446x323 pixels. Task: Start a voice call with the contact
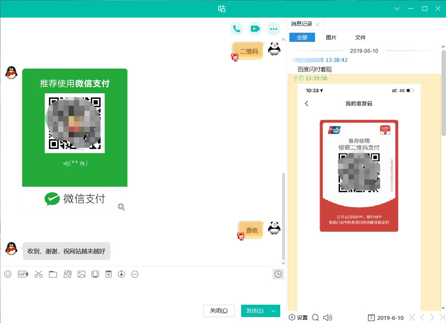[237, 29]
